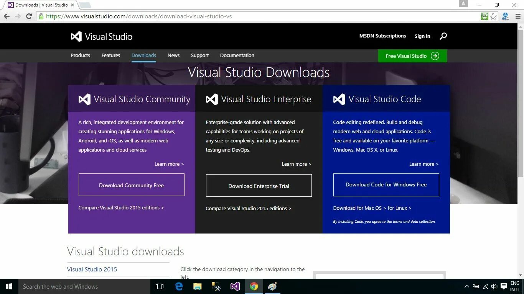524x294 pixels.
Task: Go back with browser back arrow
Action: (7, 16)
